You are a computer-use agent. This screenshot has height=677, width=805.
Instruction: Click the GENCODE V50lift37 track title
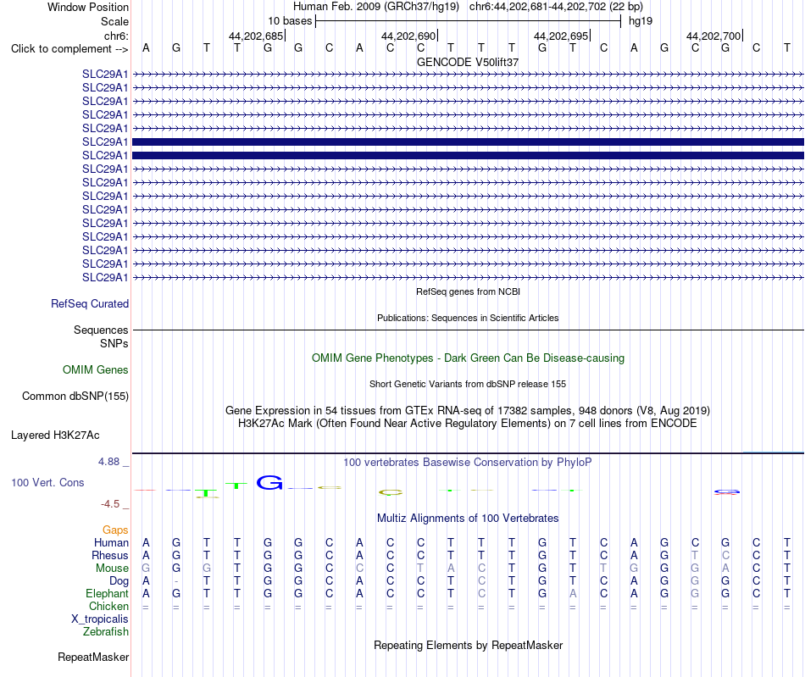[x=468, y=62]
